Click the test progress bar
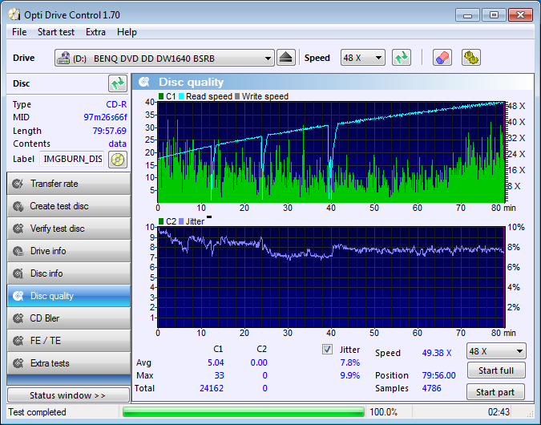Viewport: 541px width, 425px height. coord(243,412)
